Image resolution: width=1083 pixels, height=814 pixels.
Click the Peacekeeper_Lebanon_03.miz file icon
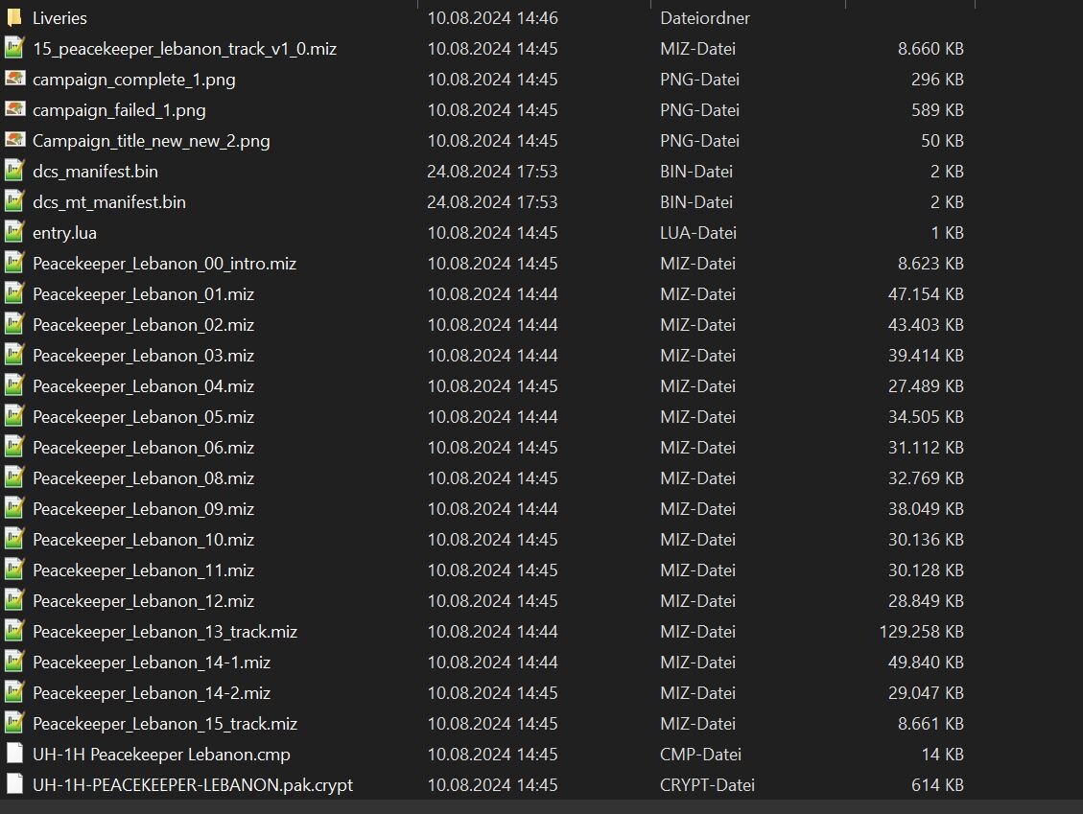14,354
